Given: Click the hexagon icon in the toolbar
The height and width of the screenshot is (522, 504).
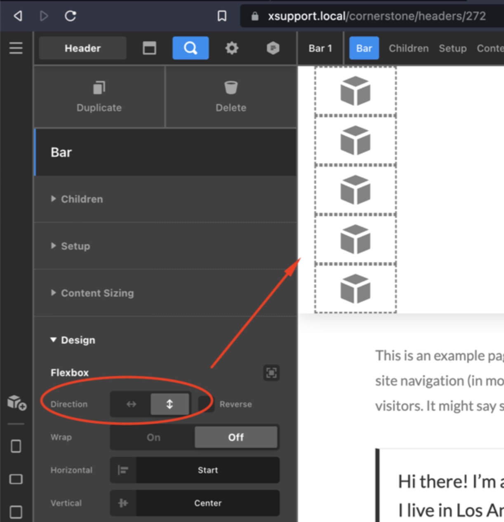Looking at the screenshot, I should click(x=273, y=48).
